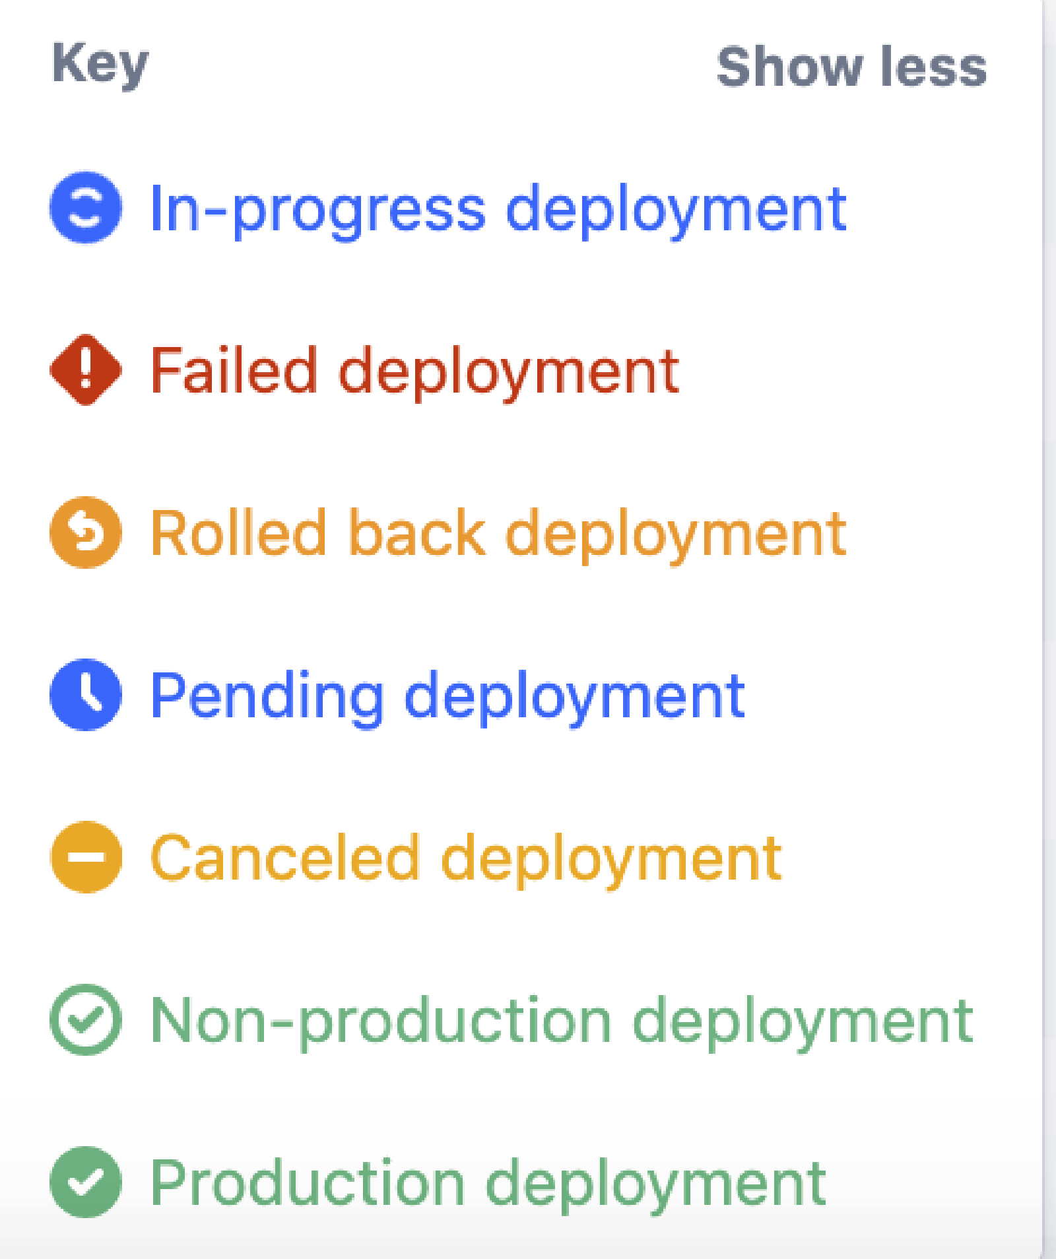The image size is (1056, 1259).
Task: Click the Canceled deployment icon
Action: (x=84, y=856)
